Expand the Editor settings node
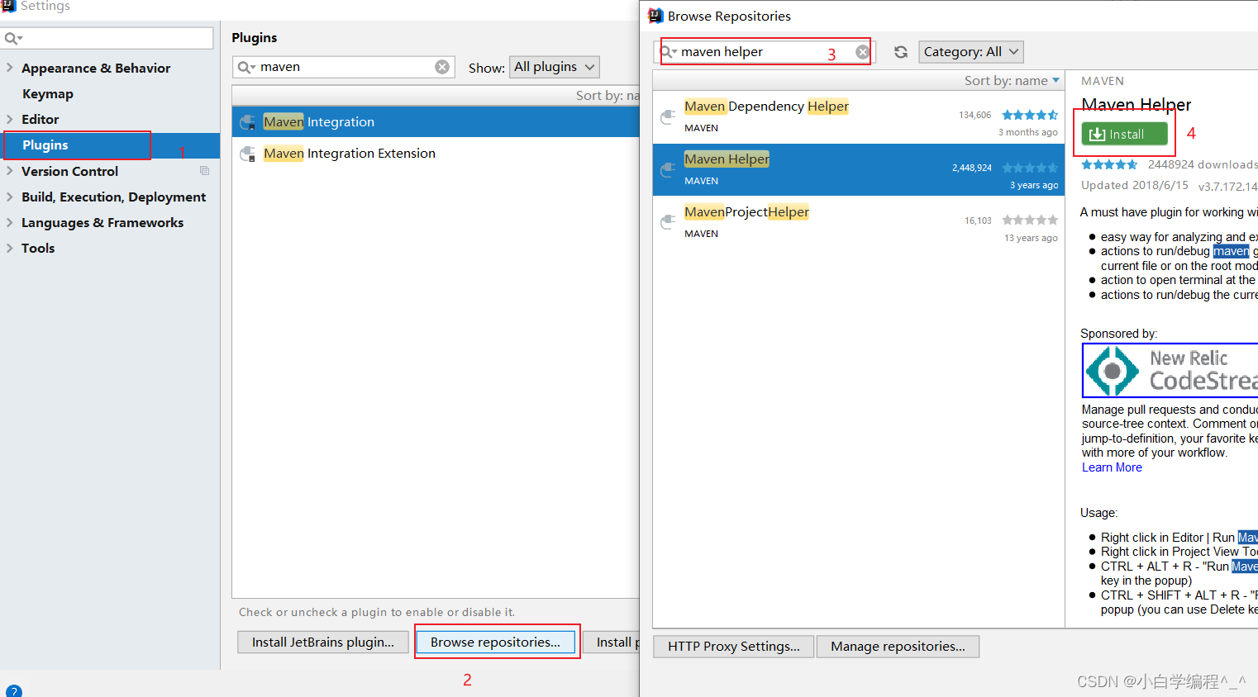This screenshot has width=1258, height=697. coord(10,119)
